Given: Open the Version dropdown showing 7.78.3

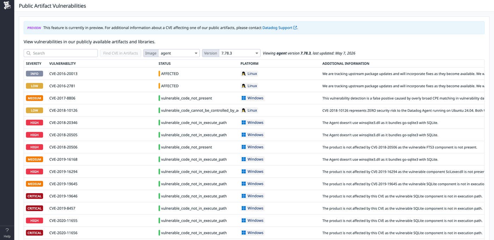Looking at the screenshot, I should click(240, 53).
